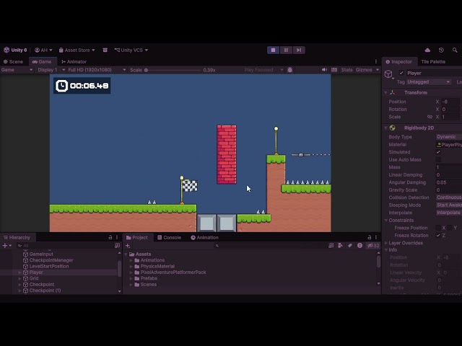The image size is (462, 346).
Task: Open the Collision Detection Continuous dropdown
Action: (449, 198)
